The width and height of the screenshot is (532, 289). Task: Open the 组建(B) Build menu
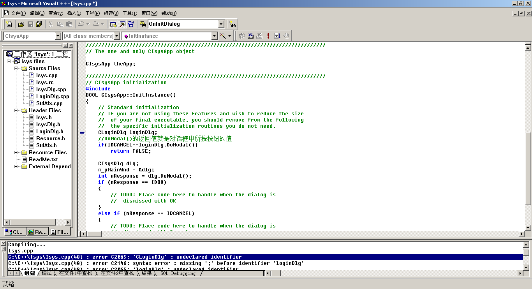click(111, 13)
